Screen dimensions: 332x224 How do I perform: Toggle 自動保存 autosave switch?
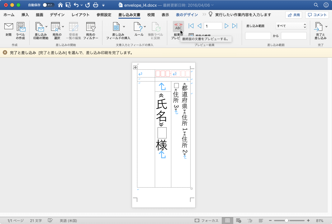pyautogui.click(x=48, y=5)
